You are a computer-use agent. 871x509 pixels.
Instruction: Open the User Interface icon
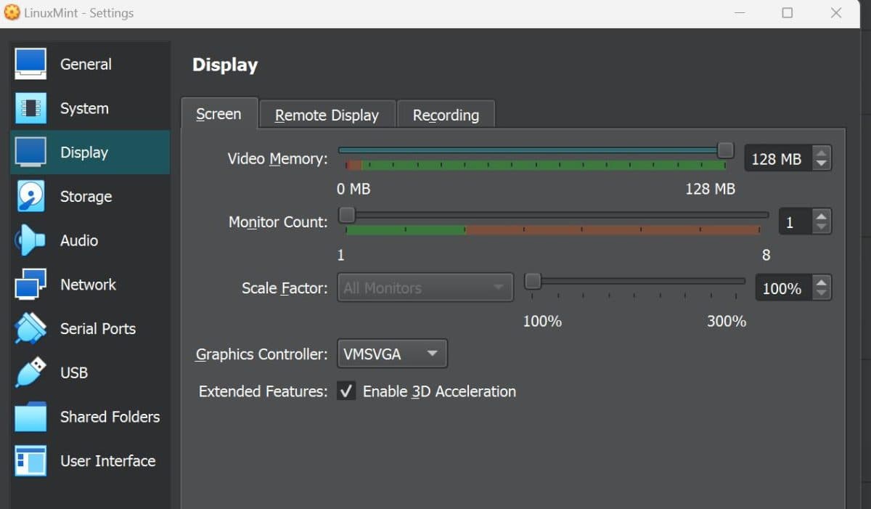pyautogui.click(x=30, y=461)
